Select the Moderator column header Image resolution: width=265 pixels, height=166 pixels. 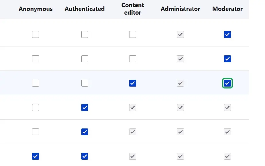[227, 9]
